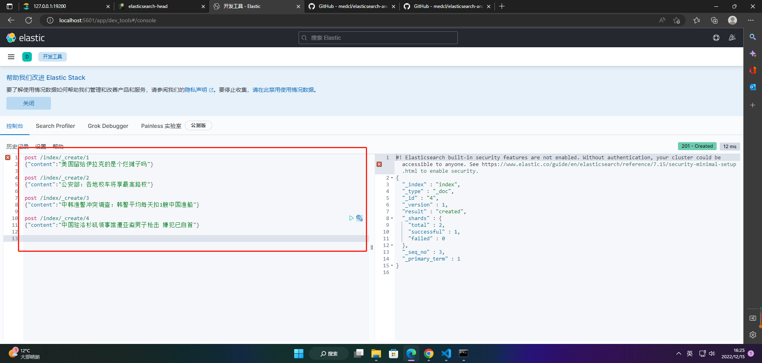The image size is (762, 363).
Task: Open a new browser tab
Action: pos(502,6)
